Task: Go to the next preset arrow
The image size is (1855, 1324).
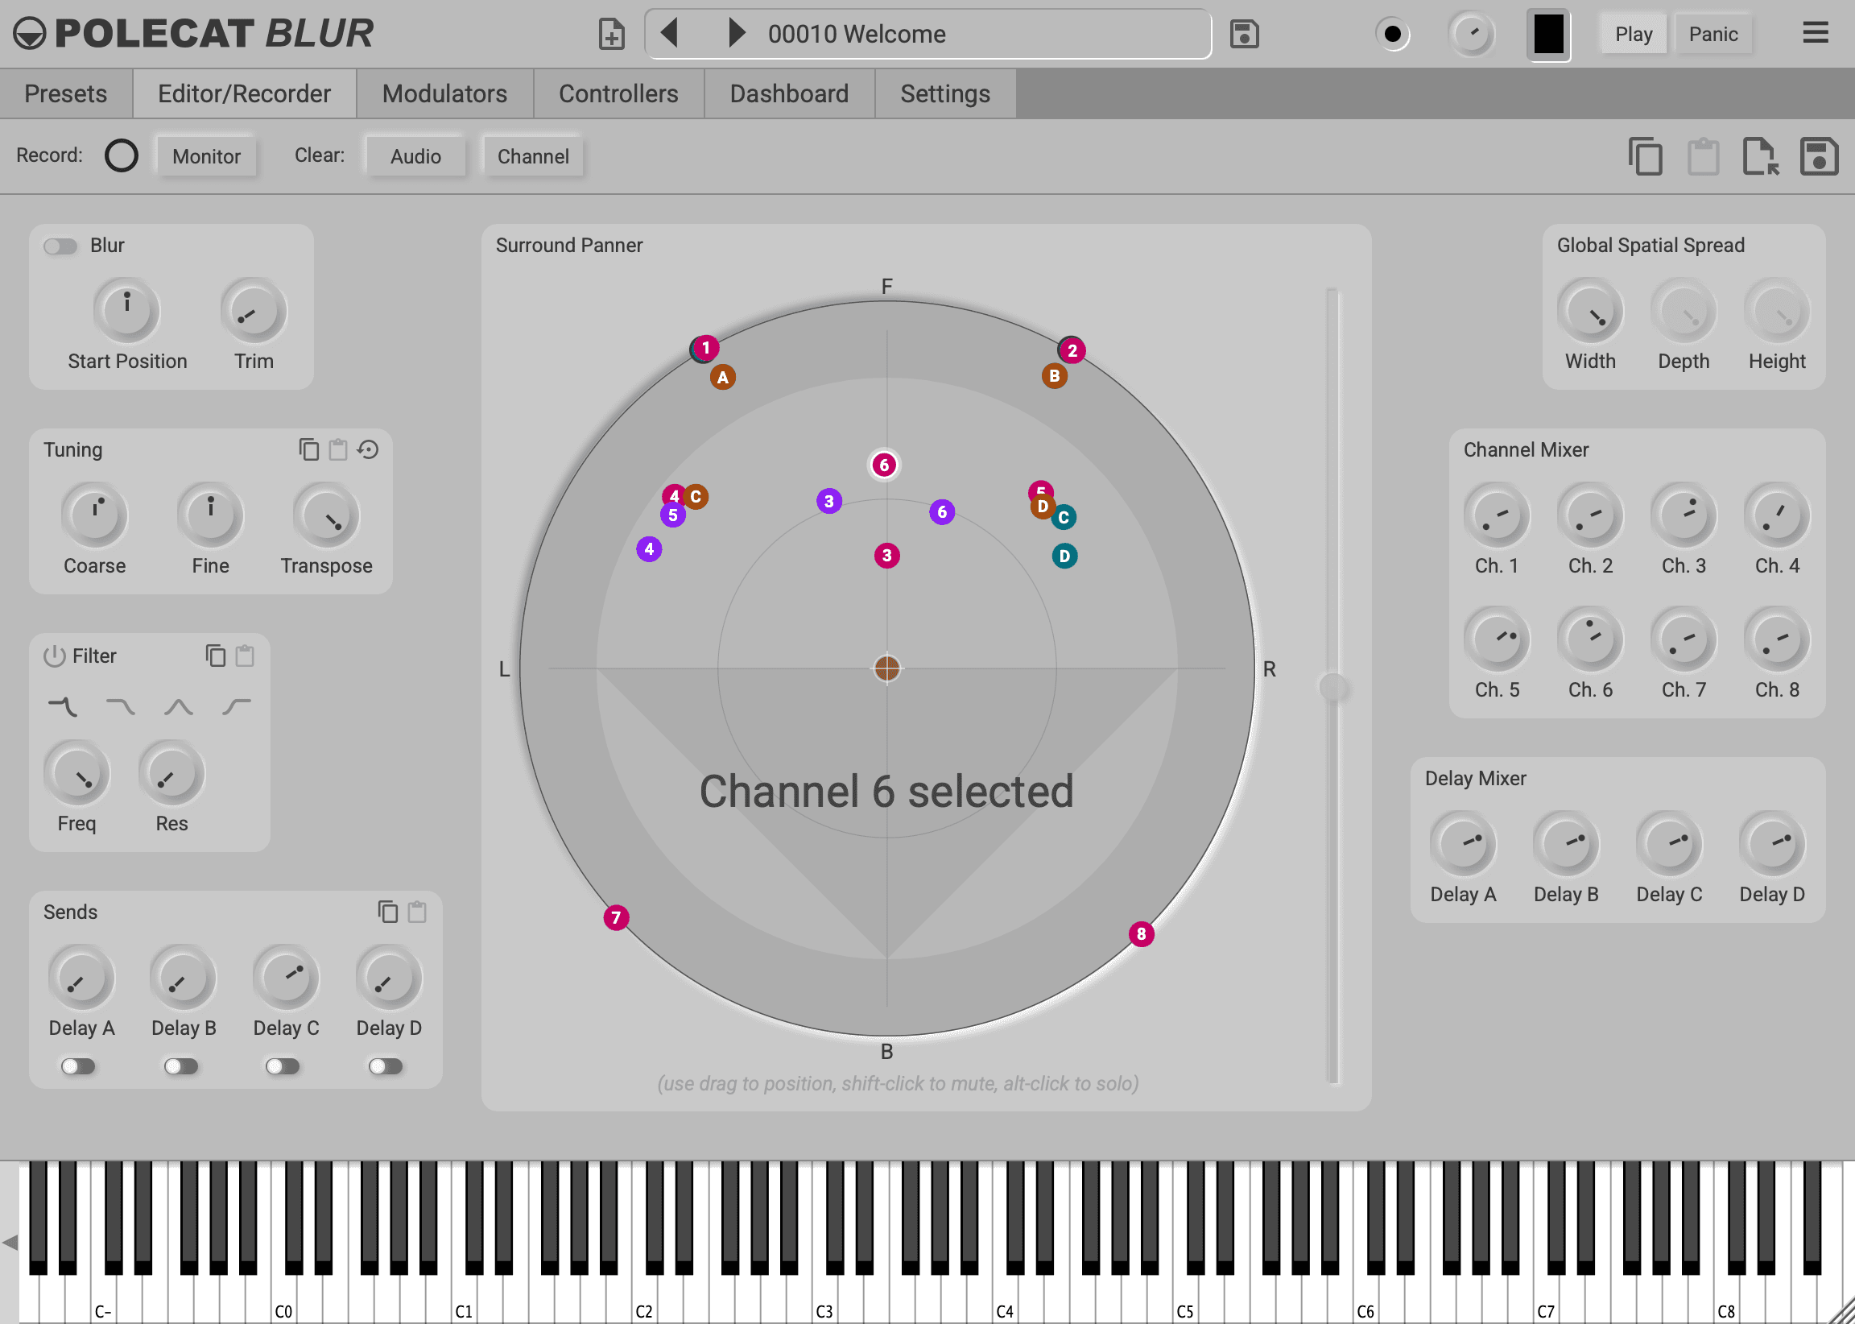Action: [x=736, y=34]
